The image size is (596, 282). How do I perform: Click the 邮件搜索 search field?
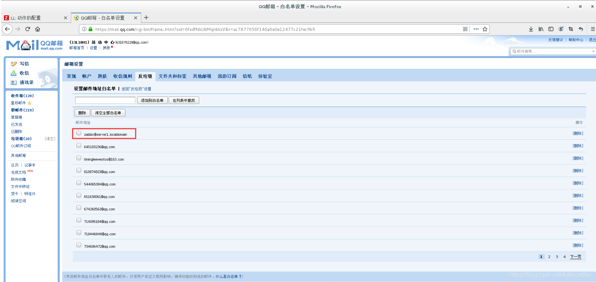(x=553, y=51)
